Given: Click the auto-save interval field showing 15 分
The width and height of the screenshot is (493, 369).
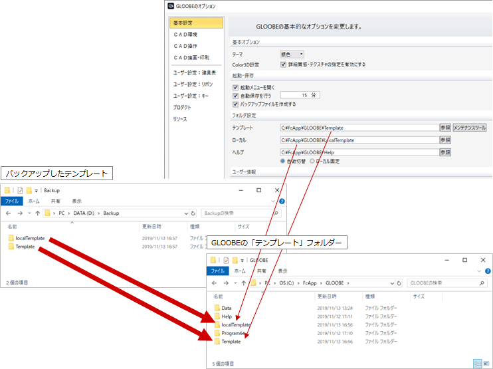Looking at the screenshot, I should point(300,95).
